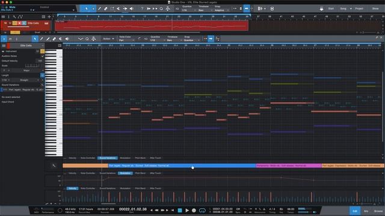Open the Song page dropdown arrow

pyautogui.click(x=351, y=8)
